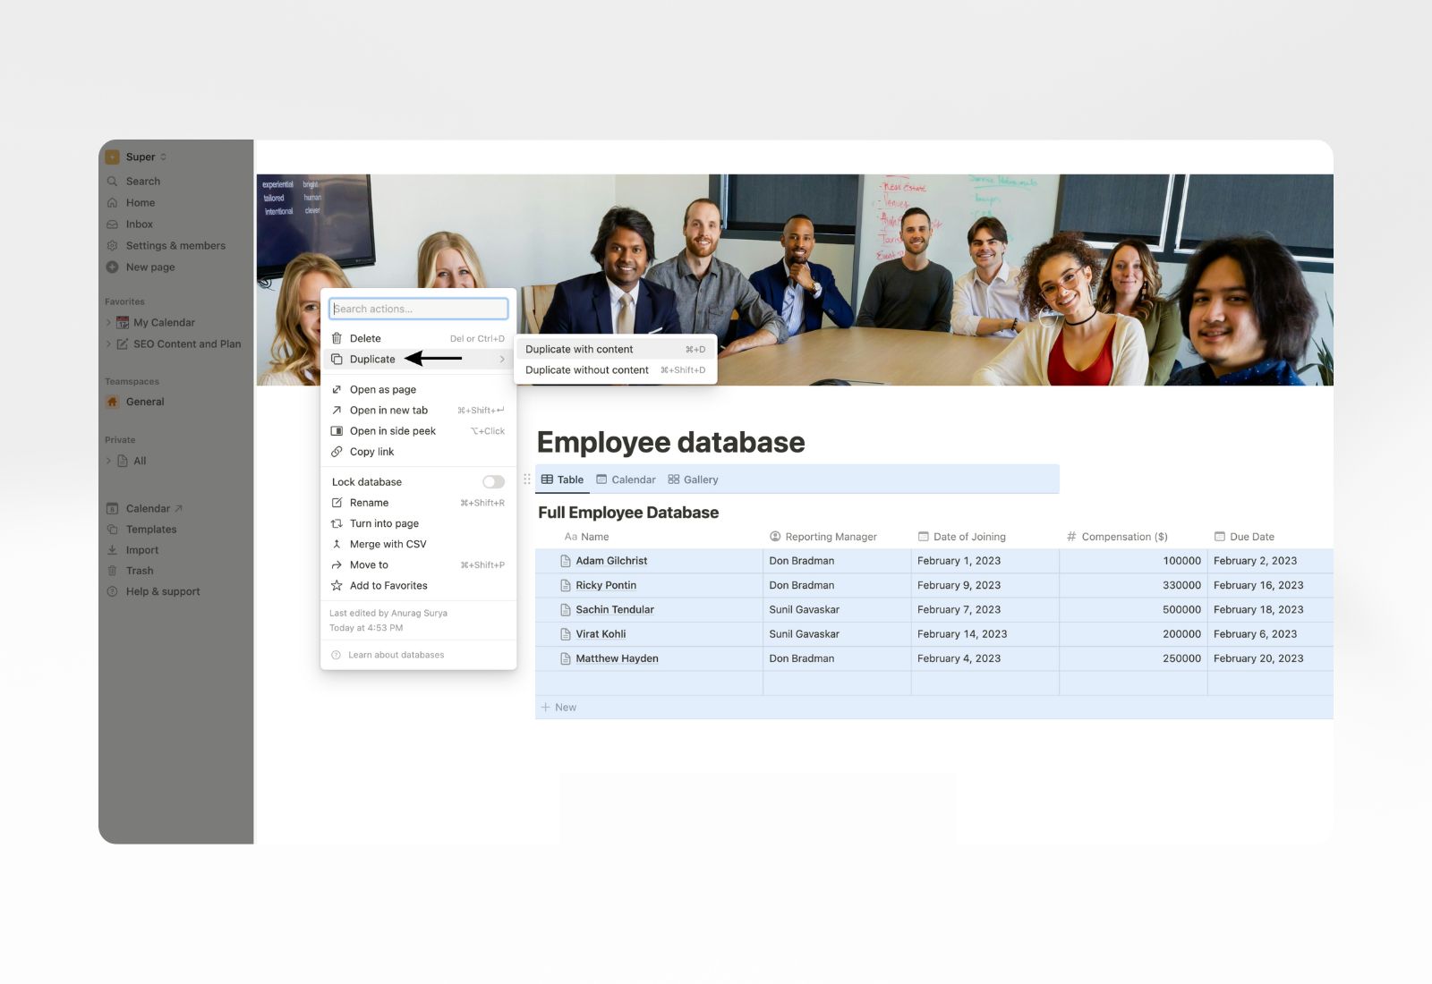Viewport: 1432px width, 984px height.
Task: Click the 500000 compensation cell
Action: click(1133, 609)
